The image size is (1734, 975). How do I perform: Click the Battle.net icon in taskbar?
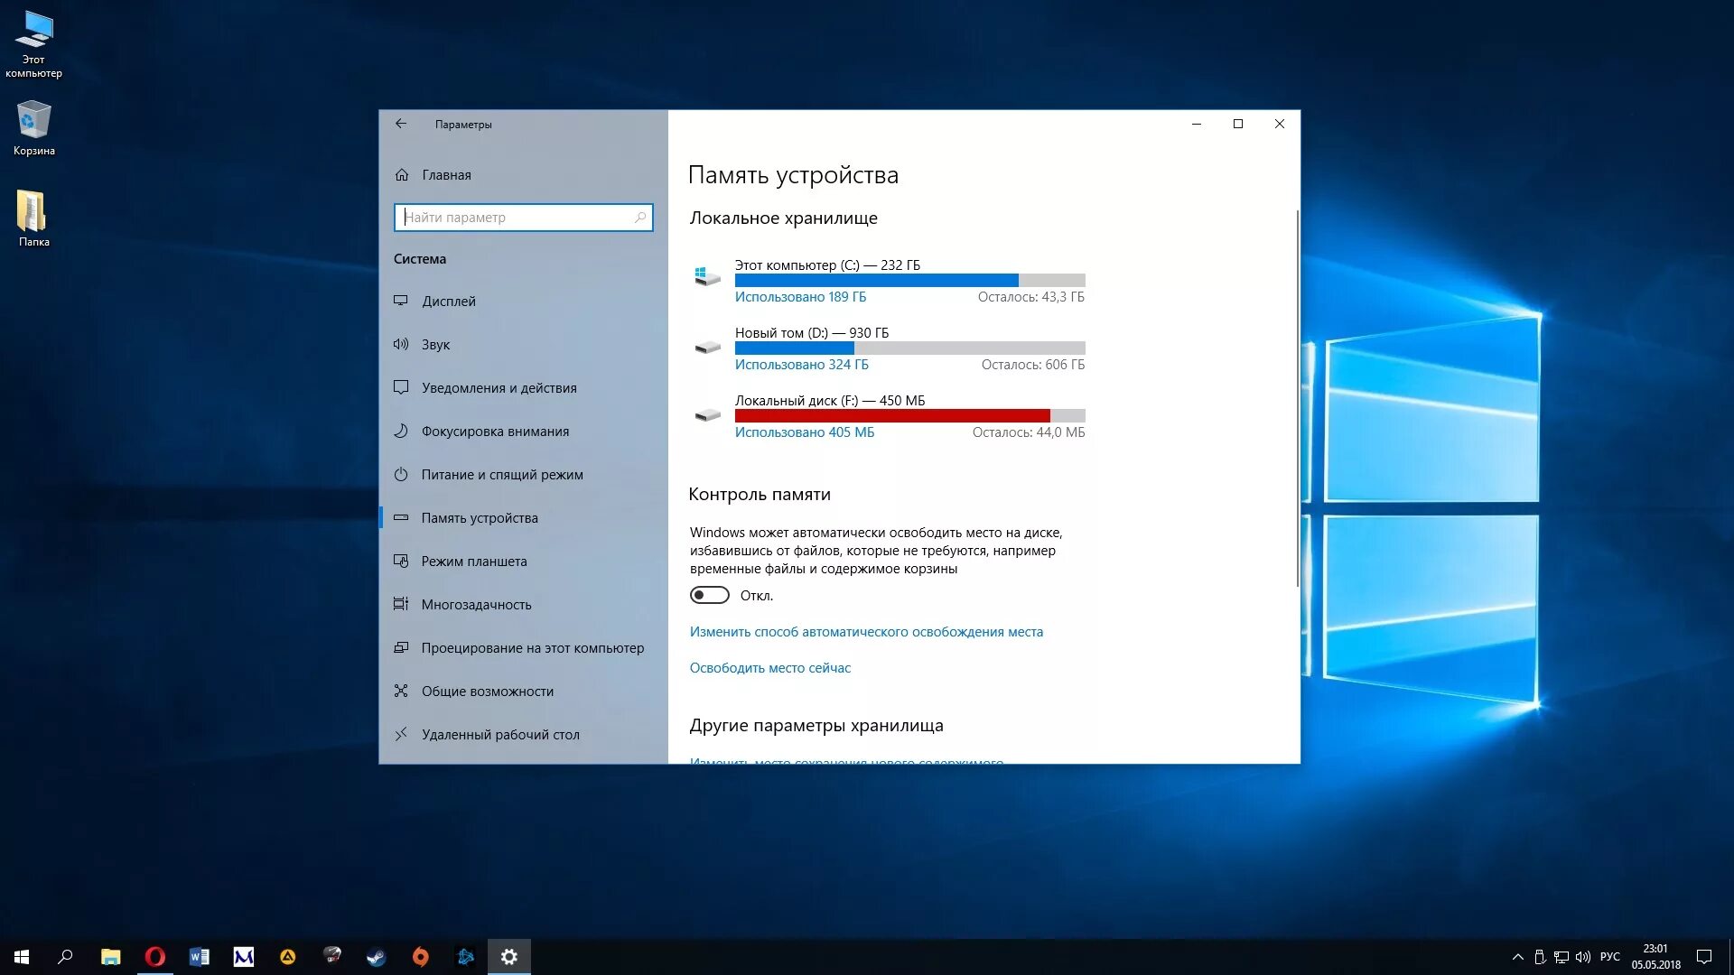click(465, 957)
